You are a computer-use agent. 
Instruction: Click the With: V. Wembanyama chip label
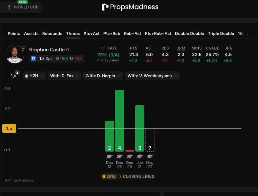(150, 76)
